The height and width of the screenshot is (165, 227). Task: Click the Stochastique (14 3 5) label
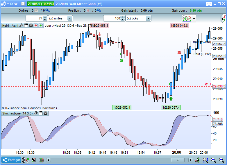coord(17,113)
